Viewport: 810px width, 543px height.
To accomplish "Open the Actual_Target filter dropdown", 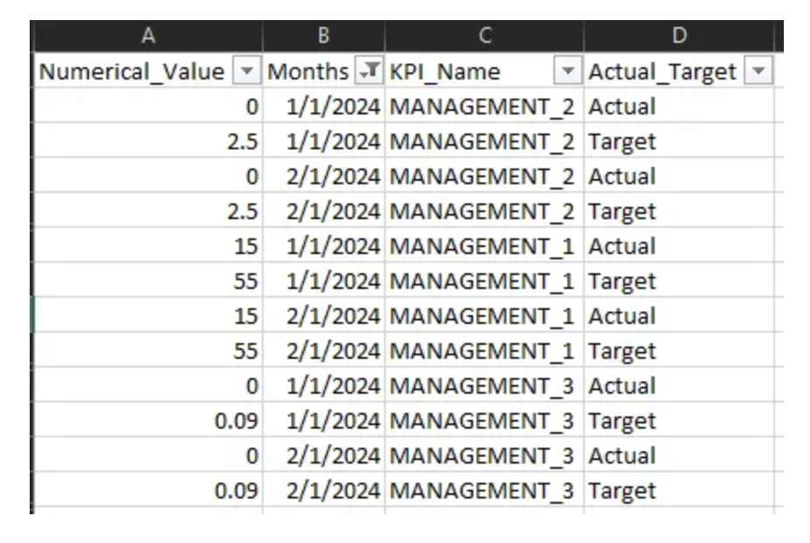I will coord(757,72).
